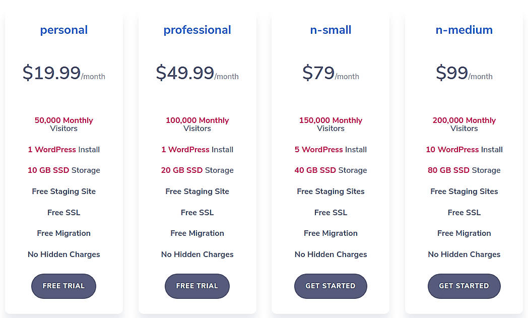Click the FREE TRIAL button under personal plan
The image size is (528, 318).
point(63,286)
